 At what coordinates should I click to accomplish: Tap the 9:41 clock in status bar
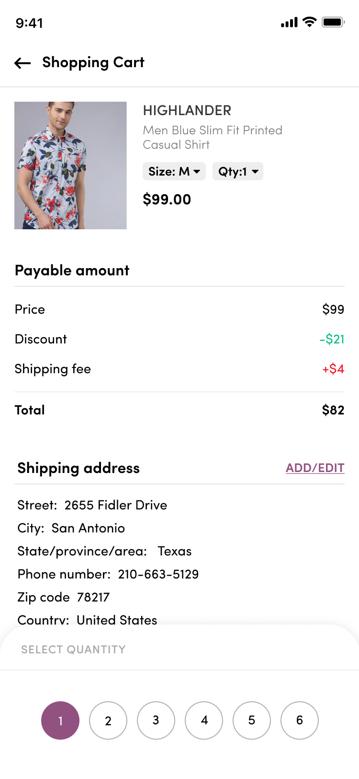point(29,23)
